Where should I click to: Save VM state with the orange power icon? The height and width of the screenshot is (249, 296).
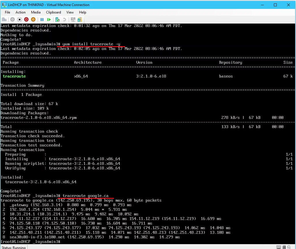click(33, 20)
